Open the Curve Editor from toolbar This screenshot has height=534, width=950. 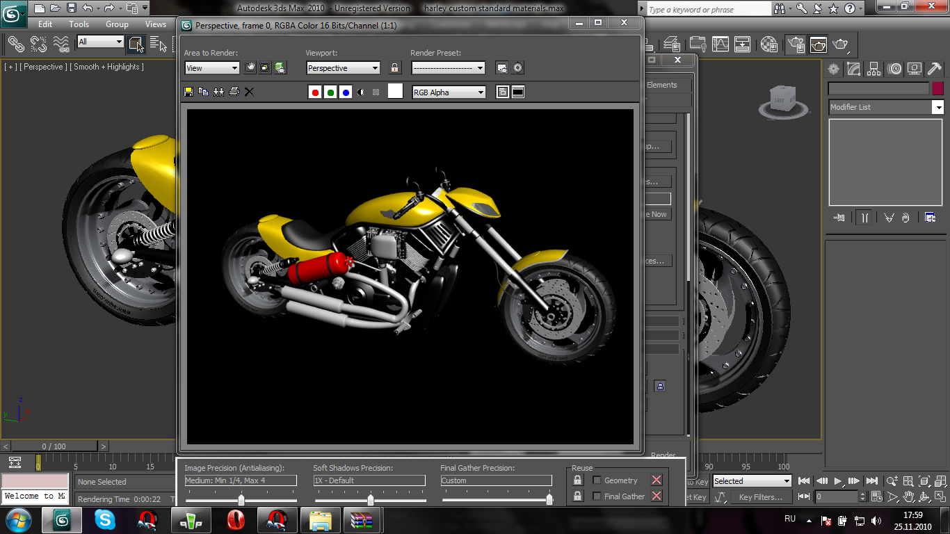tap(721, 44)
